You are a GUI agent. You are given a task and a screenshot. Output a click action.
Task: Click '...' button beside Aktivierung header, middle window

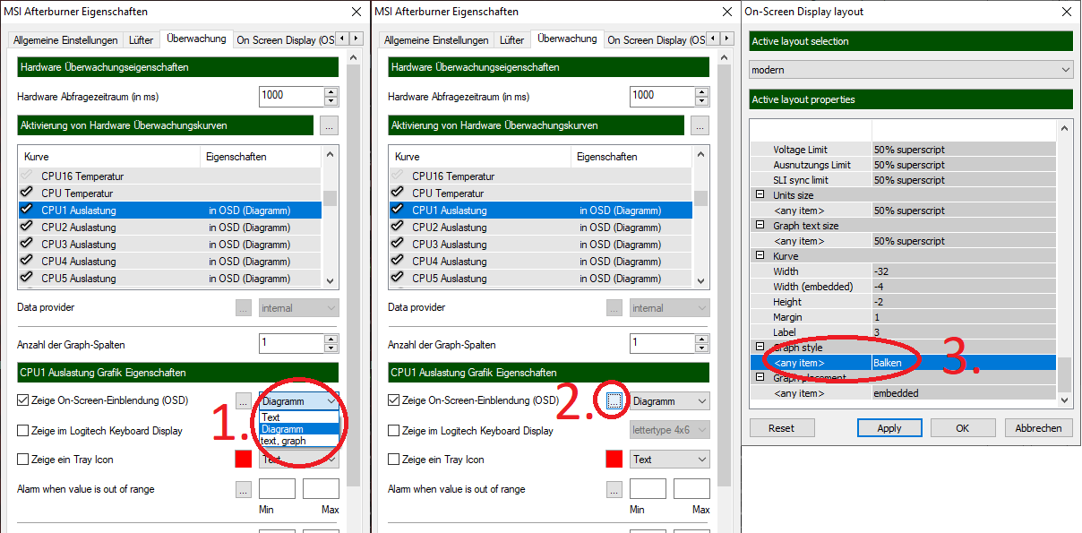(x=700, y=125)
